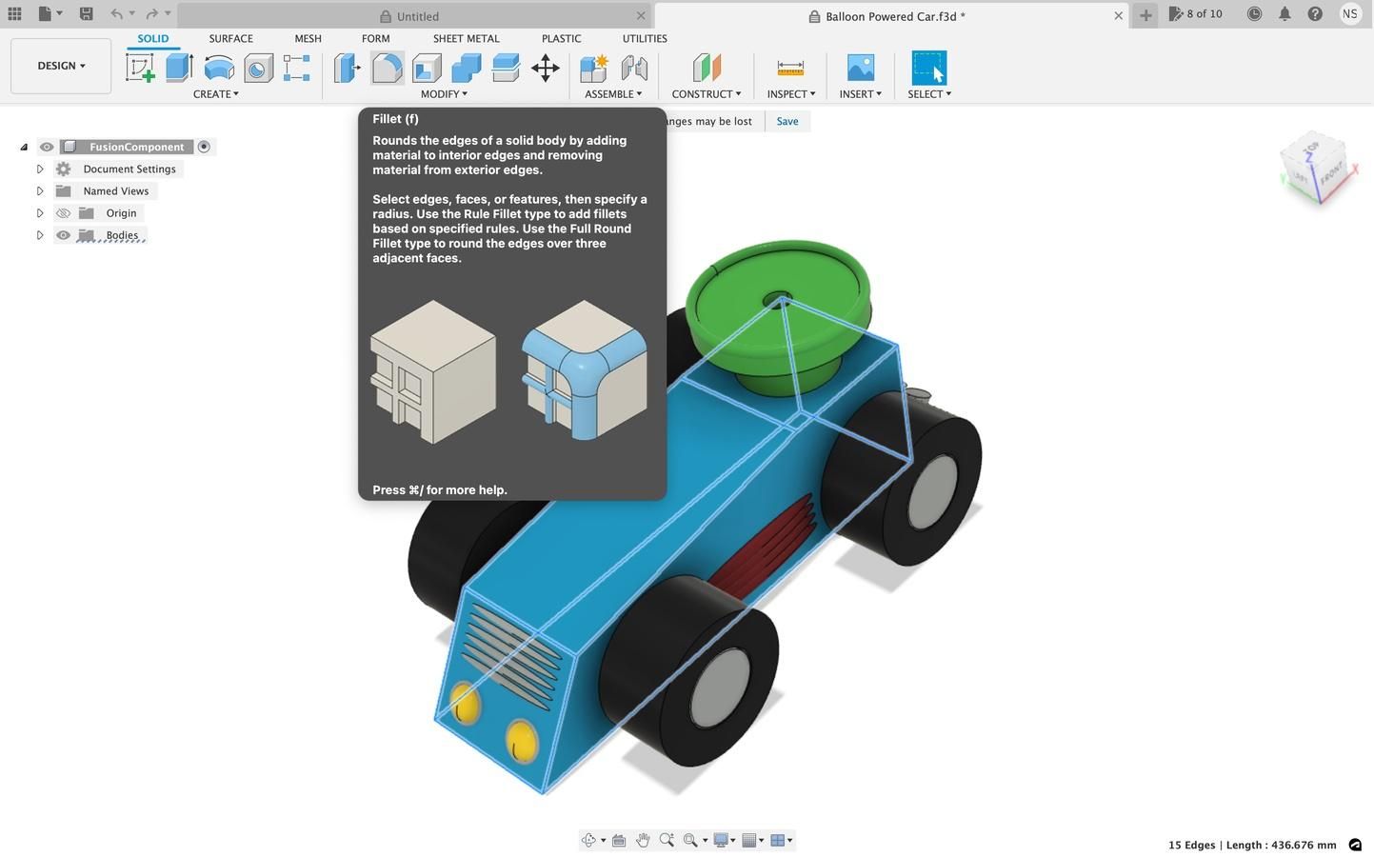Image resolution: width=1374 pixels, height=857 pixels.
Task: Switch to the SHEET METAL tab
Action: 466,38
